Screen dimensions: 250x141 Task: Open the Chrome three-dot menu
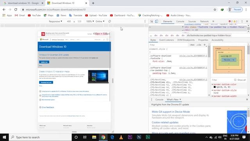(246, 9)
